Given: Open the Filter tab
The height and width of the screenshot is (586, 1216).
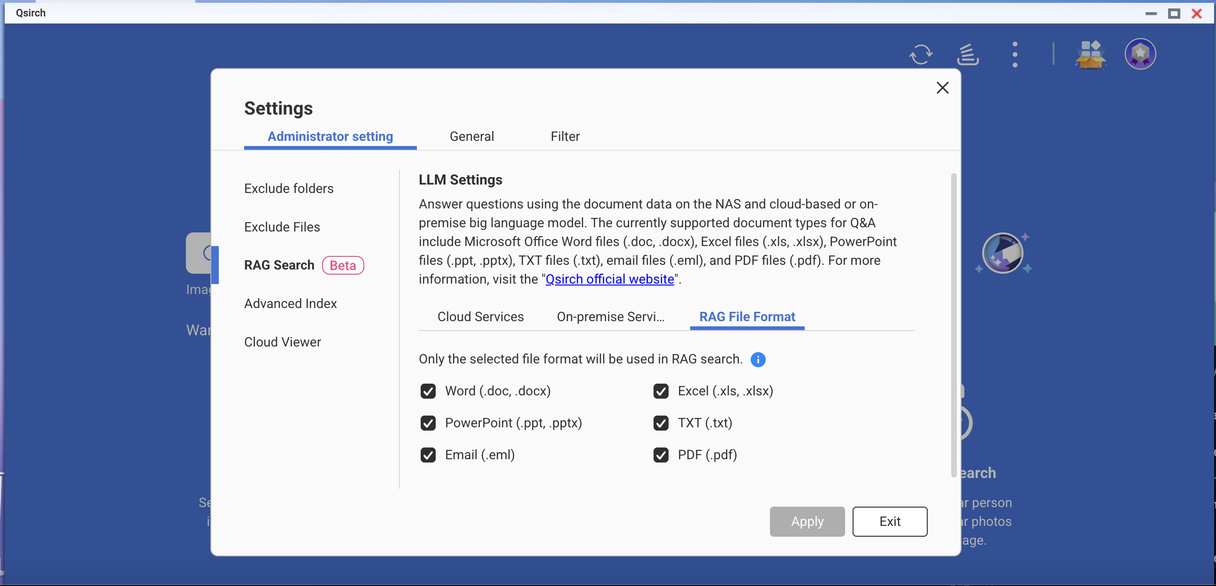Looking at the screenshot, I should [564, 137].
